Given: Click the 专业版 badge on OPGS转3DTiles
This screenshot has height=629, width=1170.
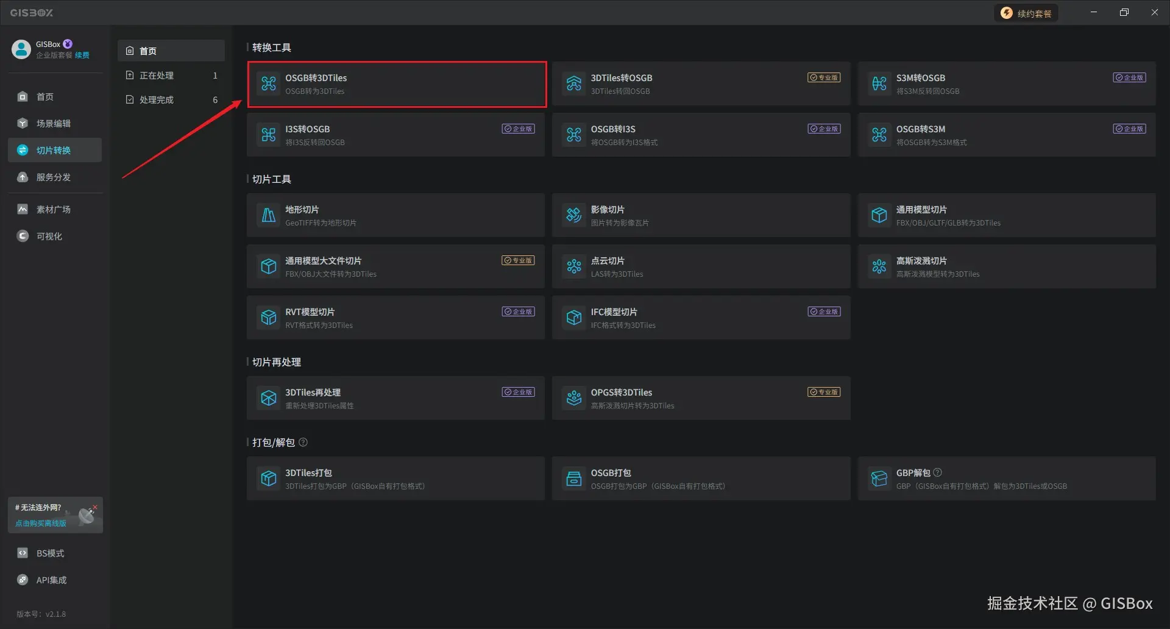Looking at the screenshot, I should [x=824, y=392].
